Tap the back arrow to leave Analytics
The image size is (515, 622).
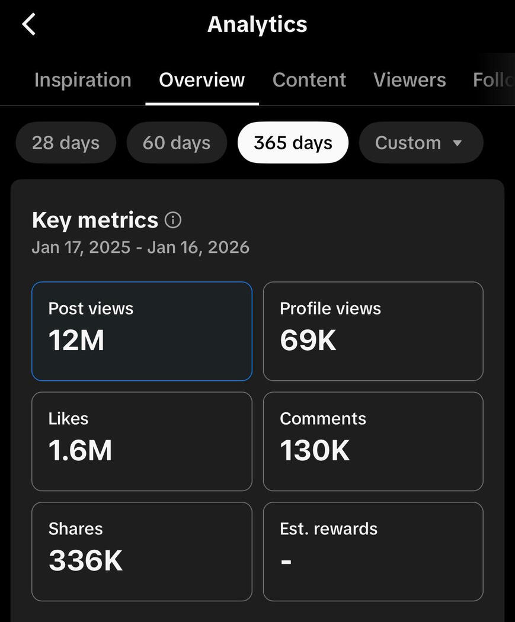tap(28, 24)
